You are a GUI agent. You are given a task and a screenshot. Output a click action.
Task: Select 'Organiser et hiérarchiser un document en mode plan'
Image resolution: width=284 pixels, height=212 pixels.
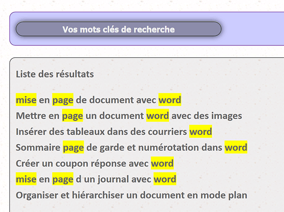click(x=132, y=195)
